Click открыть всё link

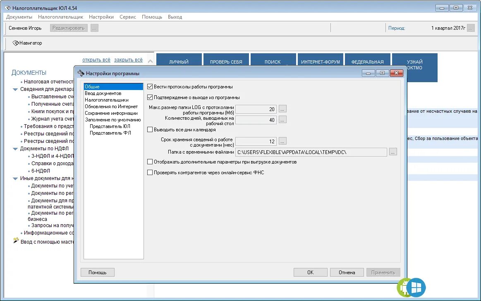click(x=96, y=60)
